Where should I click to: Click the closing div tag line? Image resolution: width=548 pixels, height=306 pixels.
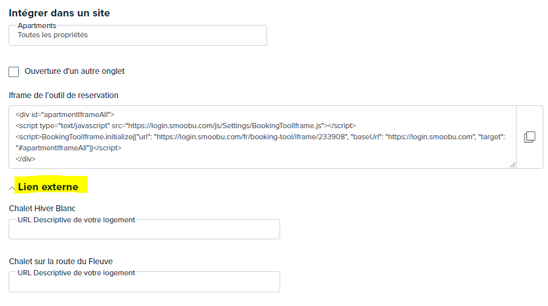pos(26,159)
